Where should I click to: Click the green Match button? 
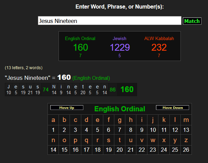coord(192,21)
